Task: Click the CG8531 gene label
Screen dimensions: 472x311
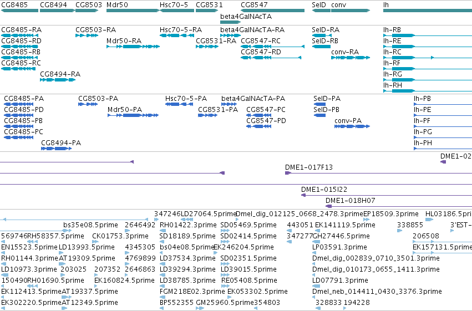Action: pyautogui.click(x=209, y=5)
